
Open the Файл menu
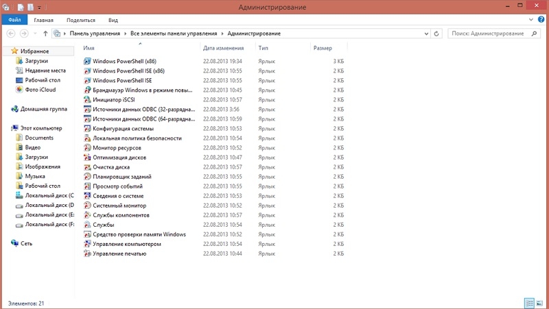[x=14, y=20]
